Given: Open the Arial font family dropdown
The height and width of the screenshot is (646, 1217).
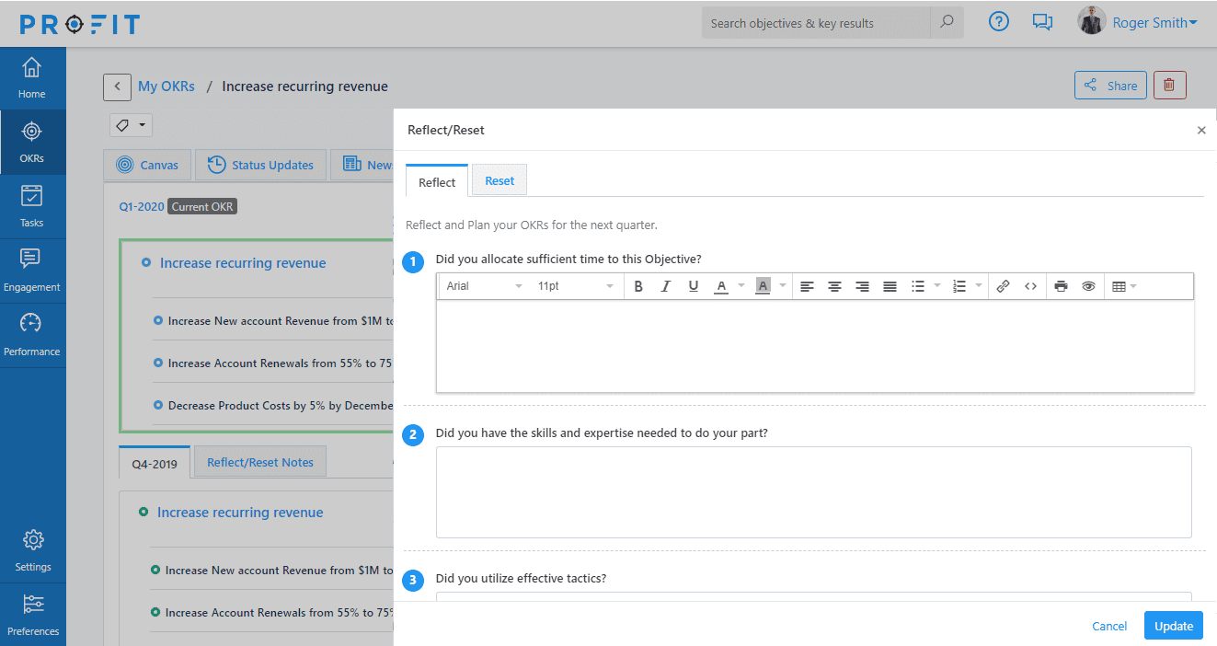Looking at the screenshot, I should pyautogui.click(x=484, y=286).
